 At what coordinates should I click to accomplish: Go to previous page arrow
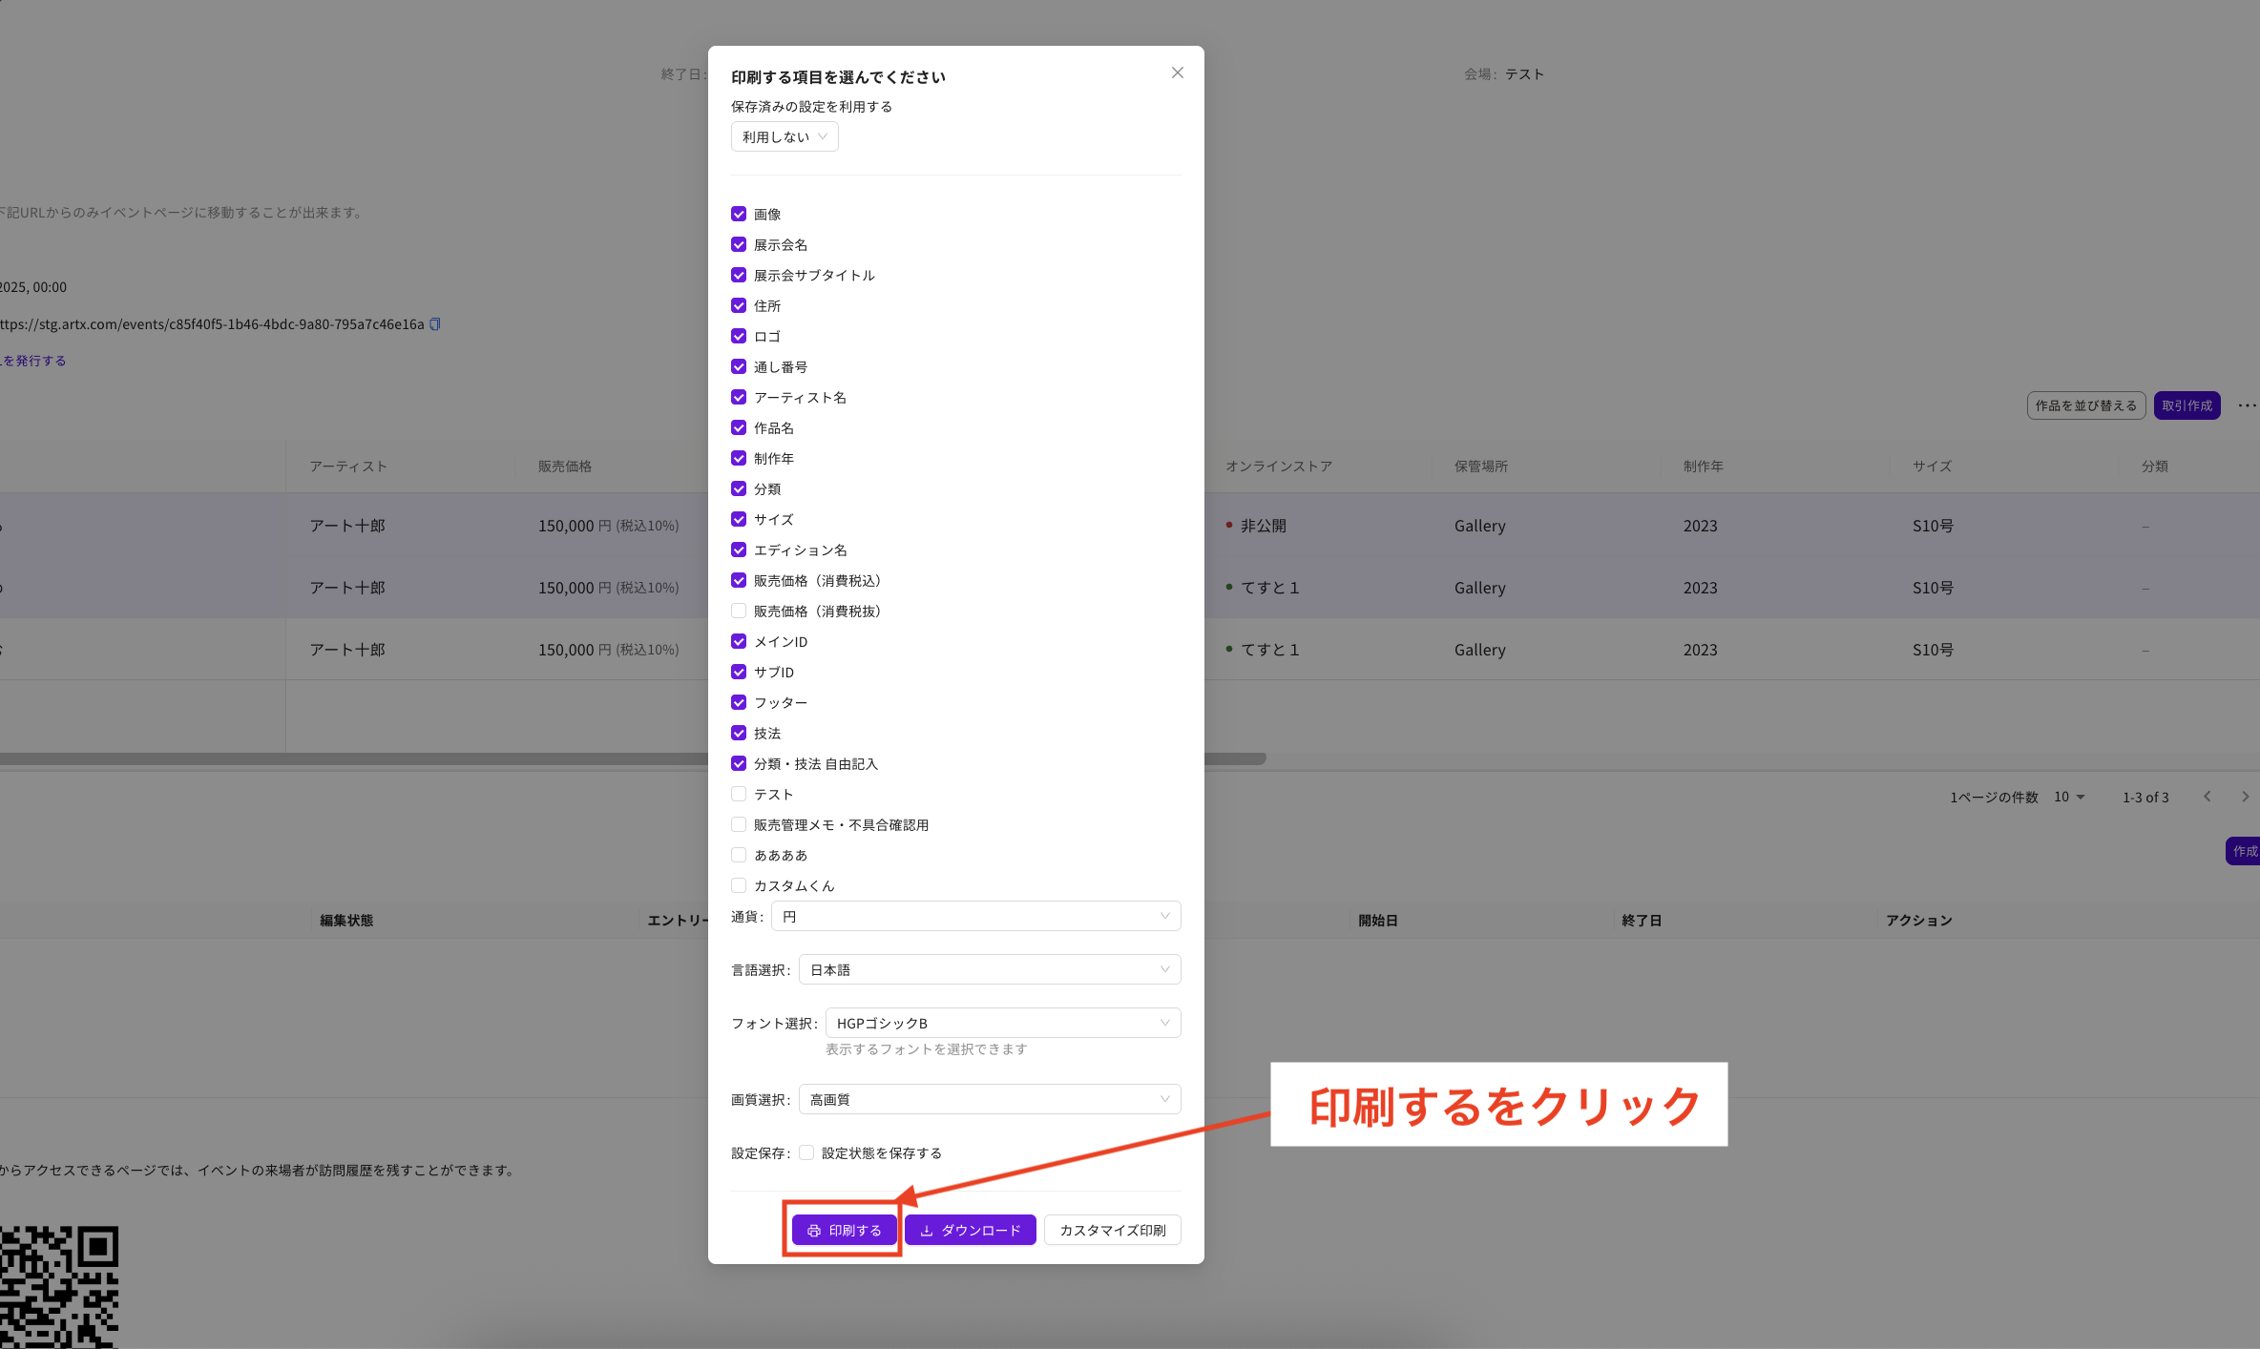click(x=2207, y=797)
